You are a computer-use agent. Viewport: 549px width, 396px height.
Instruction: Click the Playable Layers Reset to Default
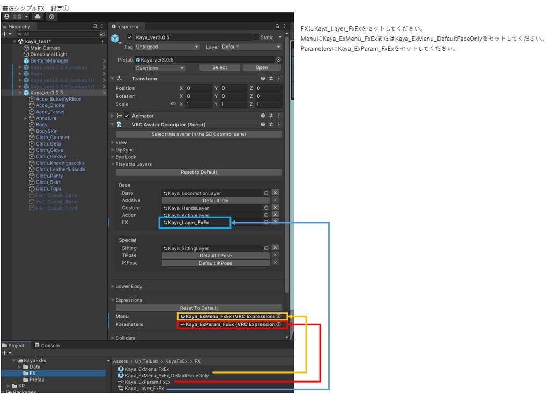click(198, 172)
